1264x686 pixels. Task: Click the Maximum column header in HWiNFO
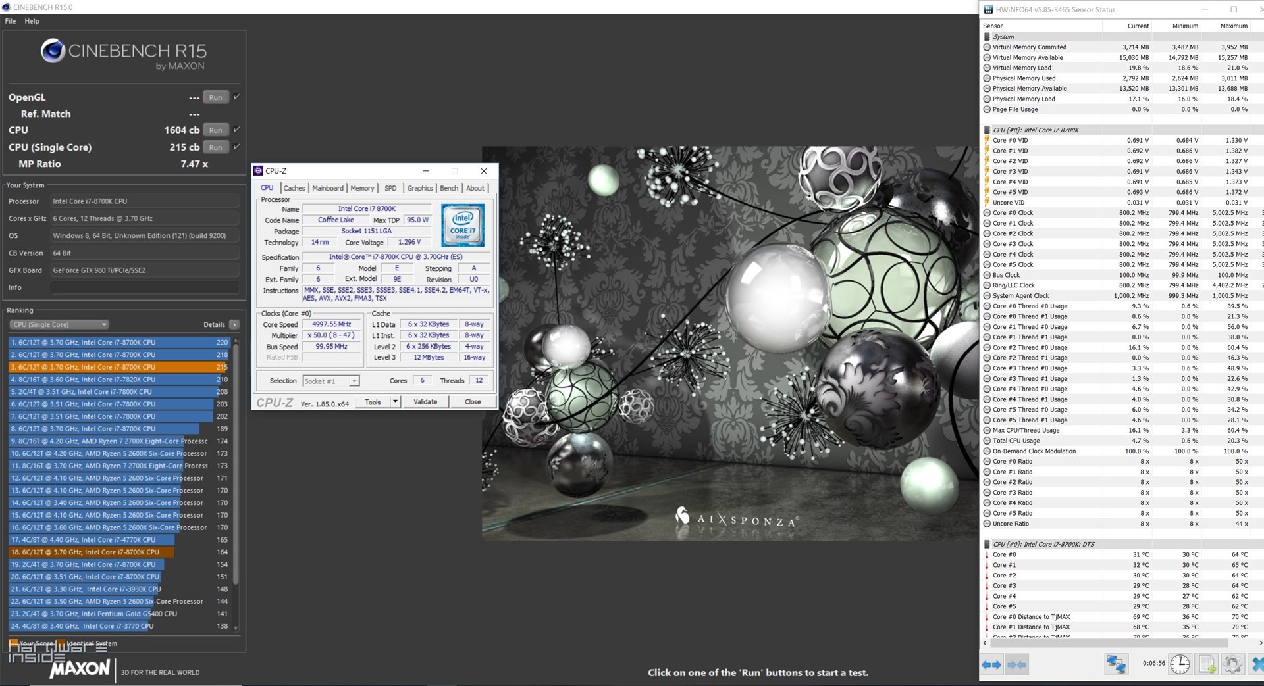(x=1233, y=26)
